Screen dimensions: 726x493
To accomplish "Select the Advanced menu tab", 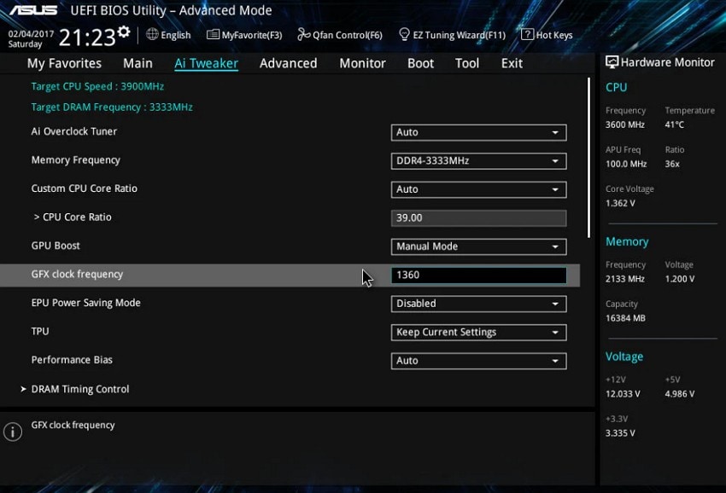I will [x=288, y=62].
